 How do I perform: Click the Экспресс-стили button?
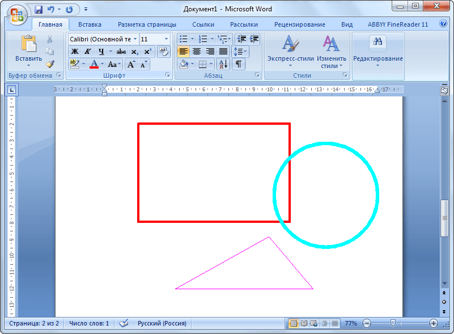(x=290, y=51)
